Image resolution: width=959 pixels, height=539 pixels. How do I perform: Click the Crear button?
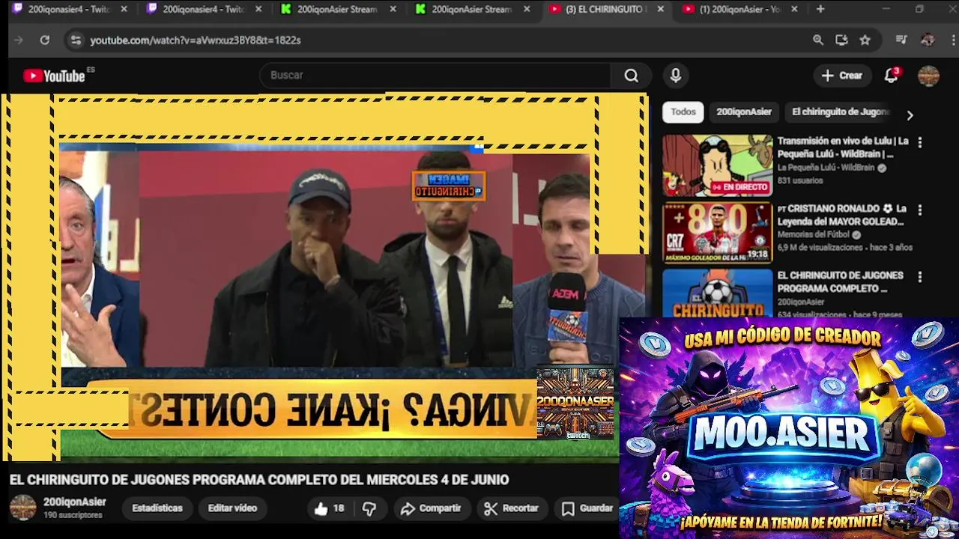[x=842, y=76]
